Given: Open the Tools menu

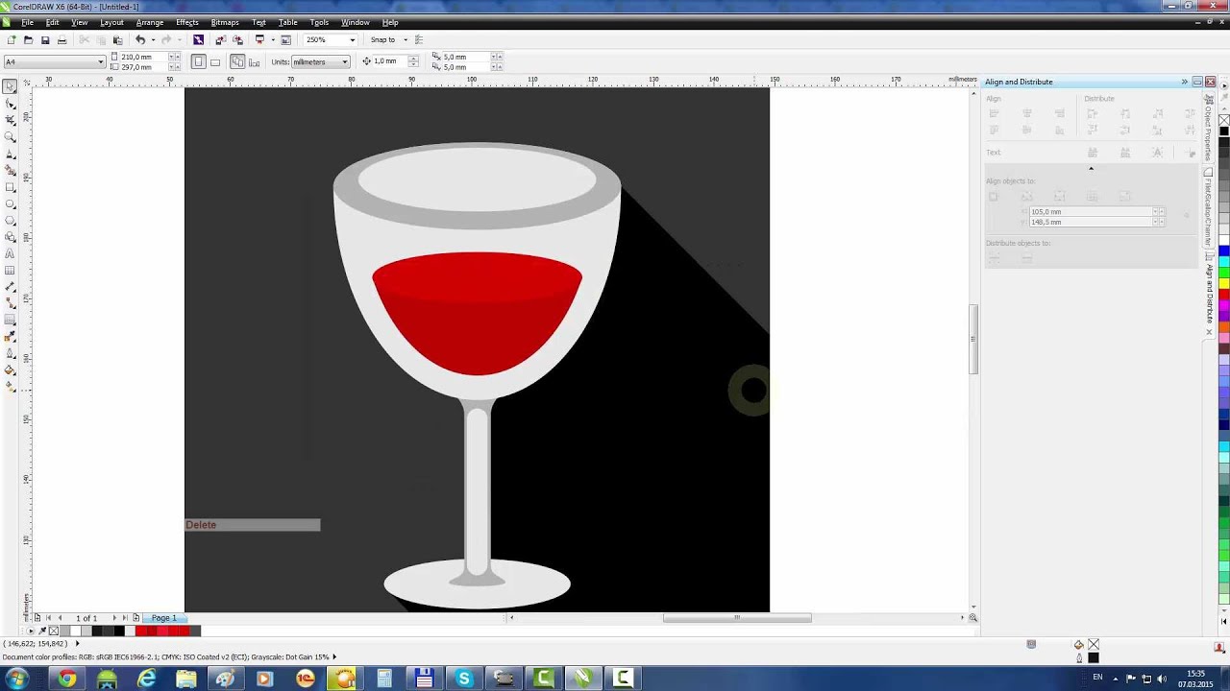Looking at the screenshot, I should [319, 22].
